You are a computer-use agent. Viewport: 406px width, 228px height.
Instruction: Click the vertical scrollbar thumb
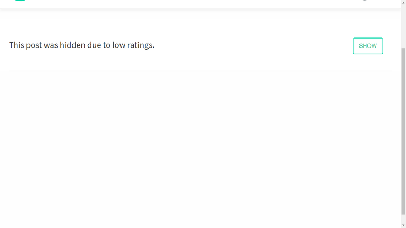tap(403, 131)
